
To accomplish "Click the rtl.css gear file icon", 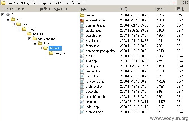I will point(82,56).
